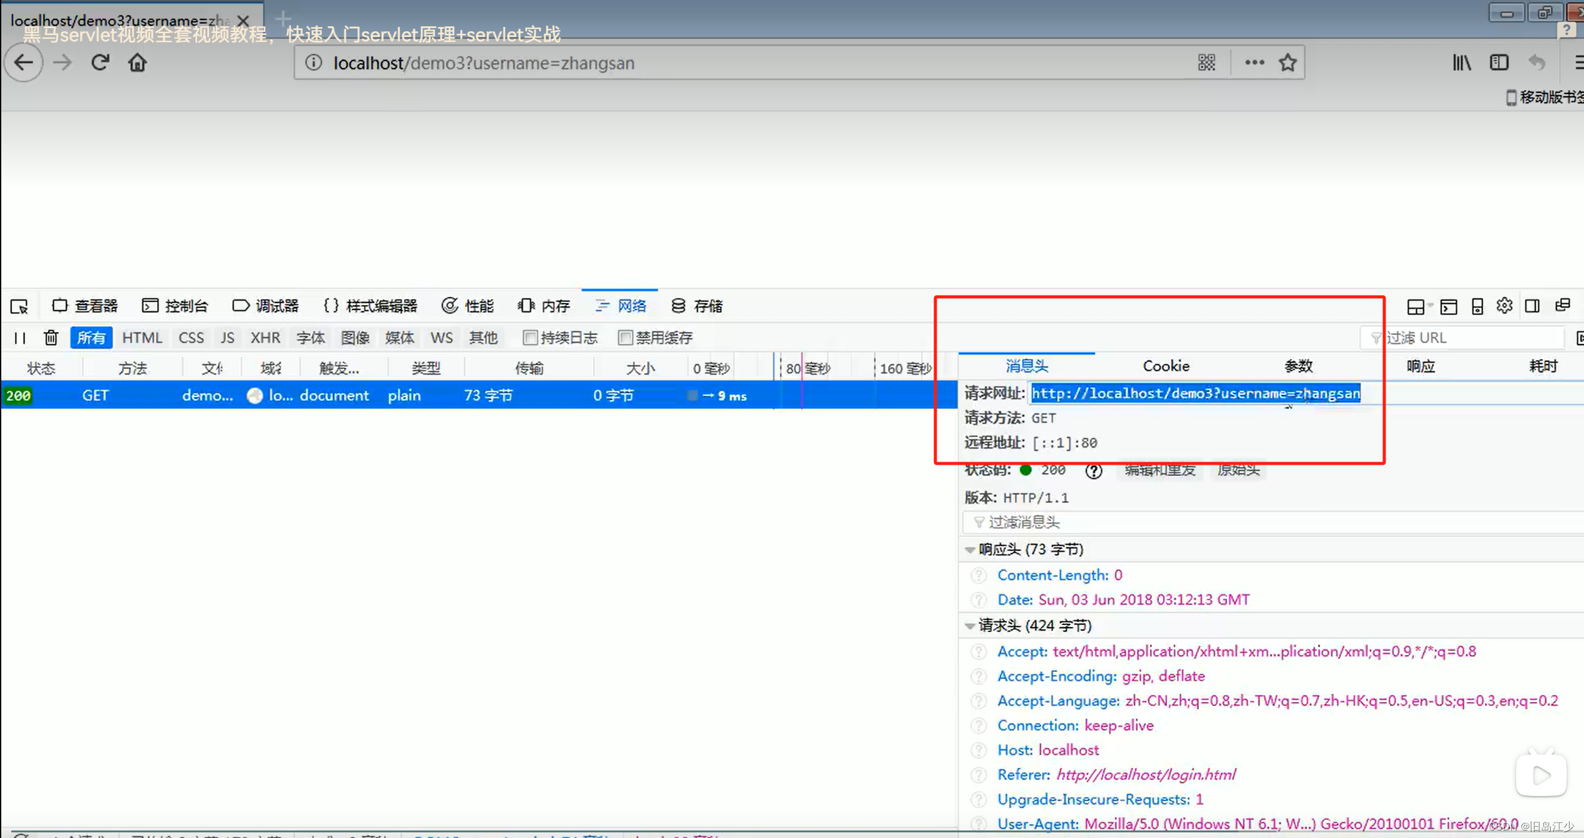Click the video play overlay button
This screenshot has width=1584, height=838.
coord(1541,775)
